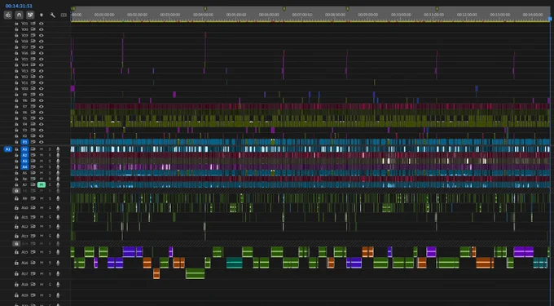The height and width of the screenshot is (306, 554).
Task: Click the Add Marker icon
Action: point(42,15)
